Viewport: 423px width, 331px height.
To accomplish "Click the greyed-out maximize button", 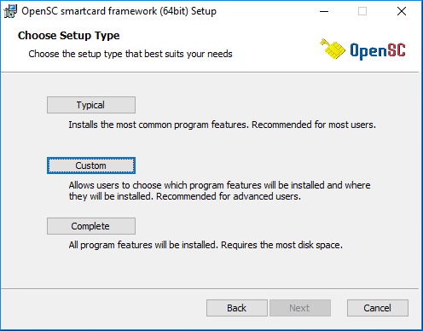I will 362,11.
